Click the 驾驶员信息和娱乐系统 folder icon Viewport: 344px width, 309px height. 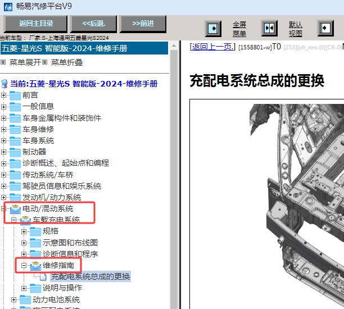coord(15,186)
